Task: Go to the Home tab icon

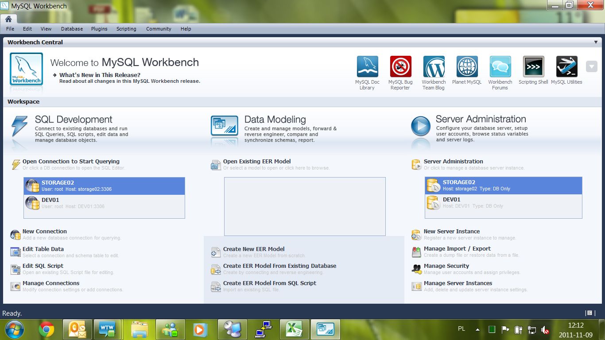Action: pos(8,19)
